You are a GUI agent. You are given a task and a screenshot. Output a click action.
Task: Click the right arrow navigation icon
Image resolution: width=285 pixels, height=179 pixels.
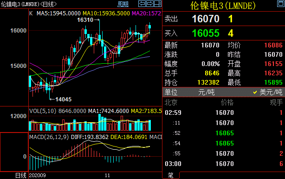click(150, 4)
